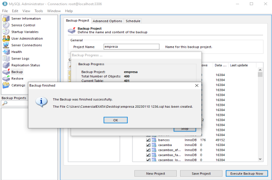272x180 pixels.
Task: Select the Backup Project tab
Action: click(x=77, y=20)
